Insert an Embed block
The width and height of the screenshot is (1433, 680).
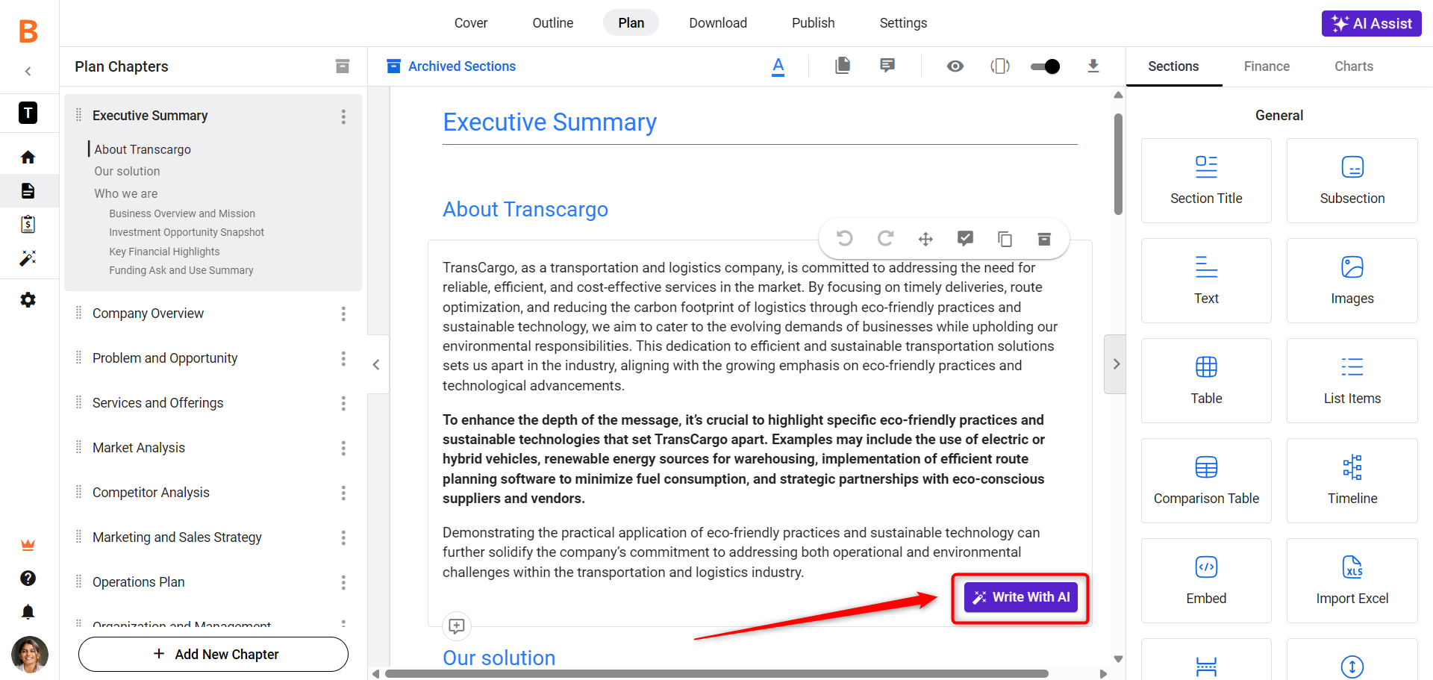(x=1206, y=581)
